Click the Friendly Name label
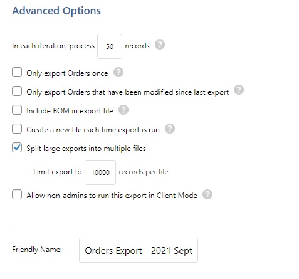 click(x=37, y=250)
